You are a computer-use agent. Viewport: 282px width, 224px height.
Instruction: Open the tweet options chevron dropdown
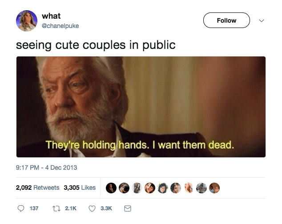pos(262,20)
